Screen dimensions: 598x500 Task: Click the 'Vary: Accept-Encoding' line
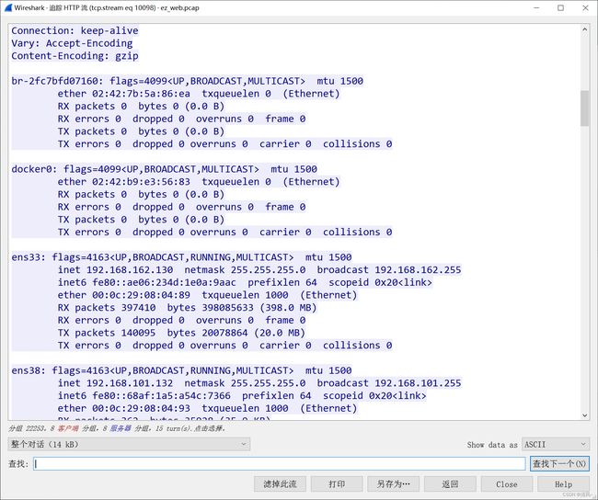click(72, 43)
